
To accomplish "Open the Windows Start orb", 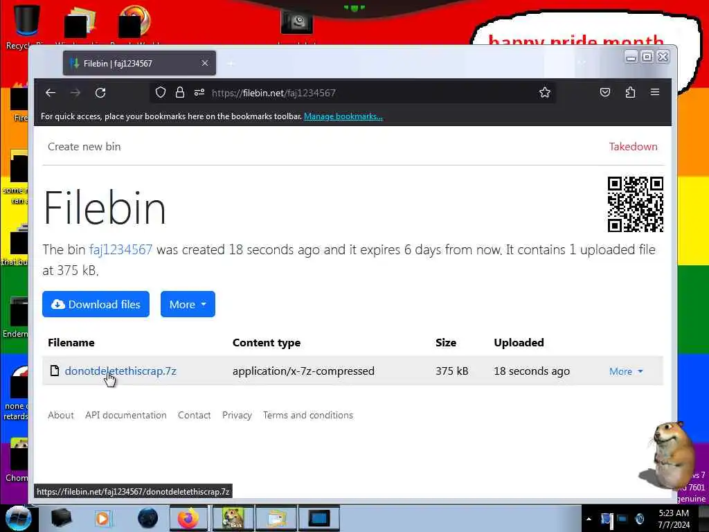I will [x=19, y=518].
